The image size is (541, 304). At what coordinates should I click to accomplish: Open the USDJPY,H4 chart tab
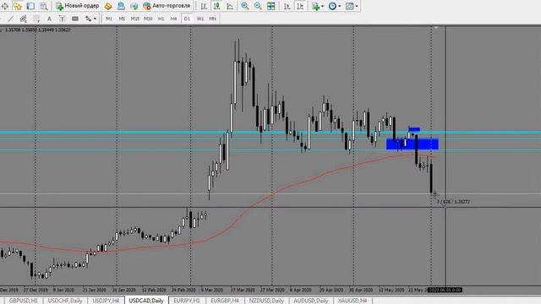(x=106, y=301)
